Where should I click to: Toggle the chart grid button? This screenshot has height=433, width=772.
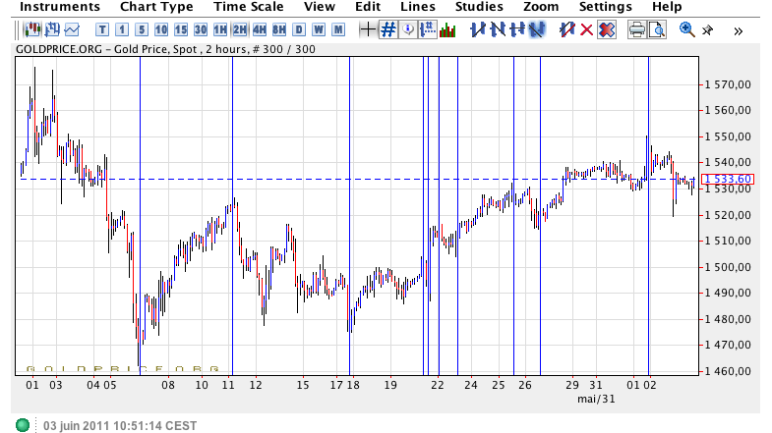388,29
